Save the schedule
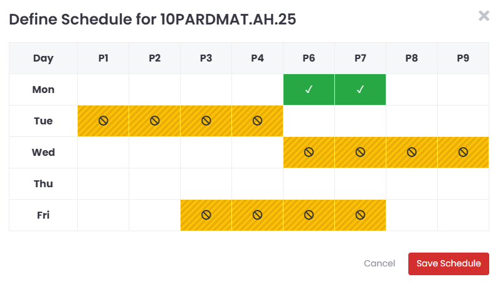Screen dimensions: 498x284 coord(448,264)
